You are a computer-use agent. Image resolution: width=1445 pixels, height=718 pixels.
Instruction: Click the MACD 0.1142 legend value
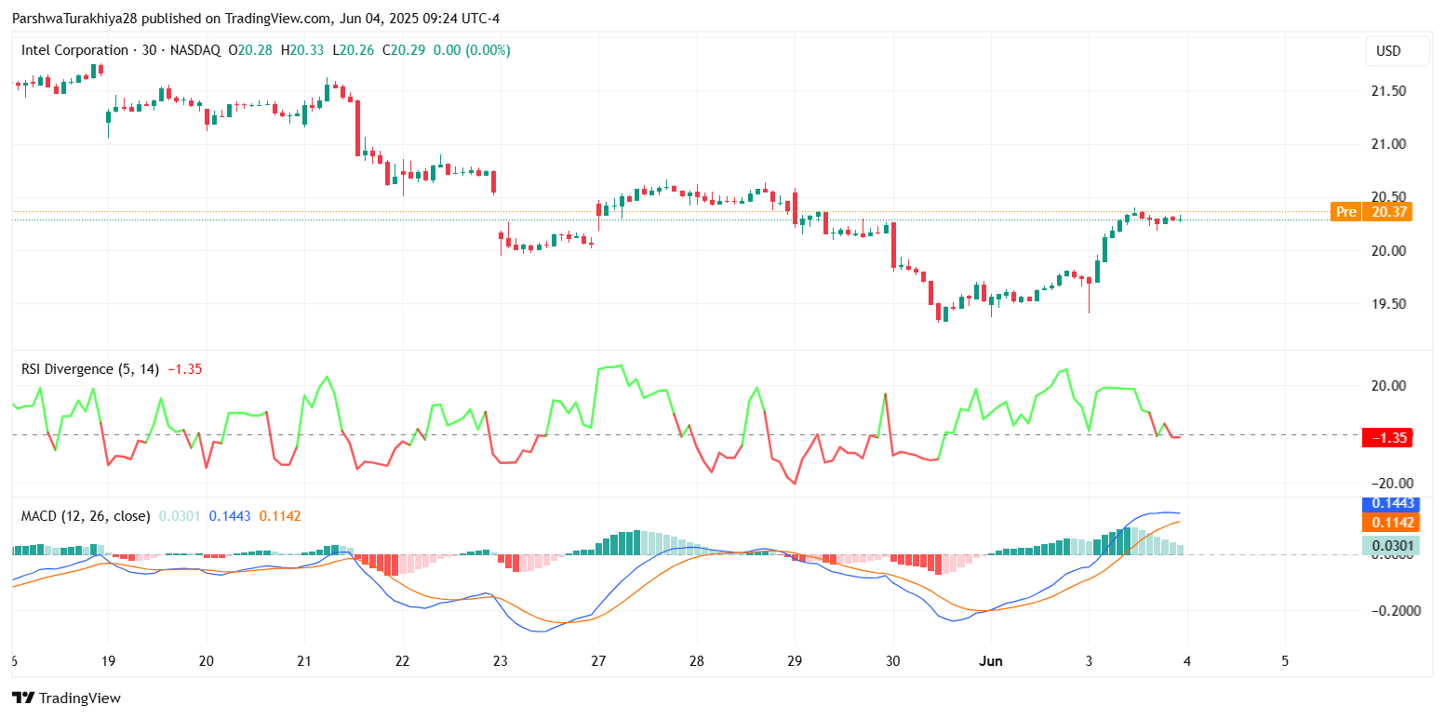279,515
